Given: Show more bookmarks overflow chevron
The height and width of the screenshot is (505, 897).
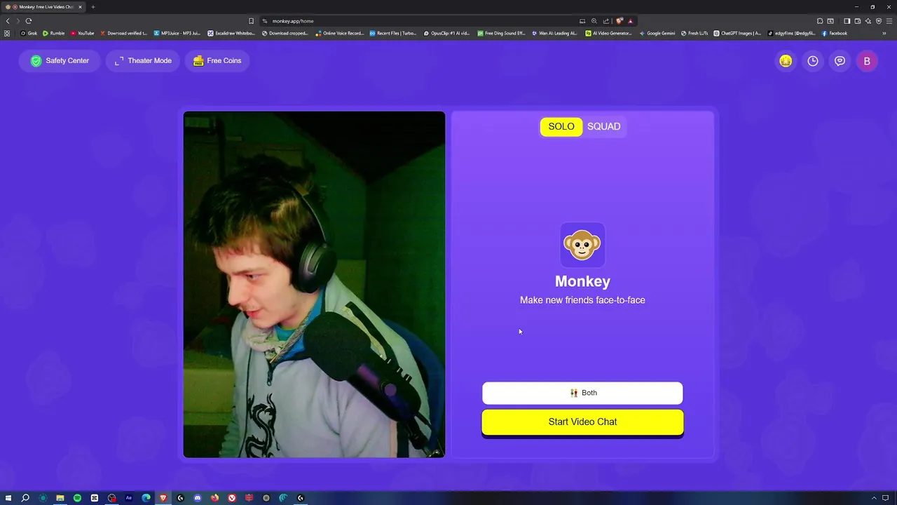Looking at the screenshot, I should click(884, 33).
